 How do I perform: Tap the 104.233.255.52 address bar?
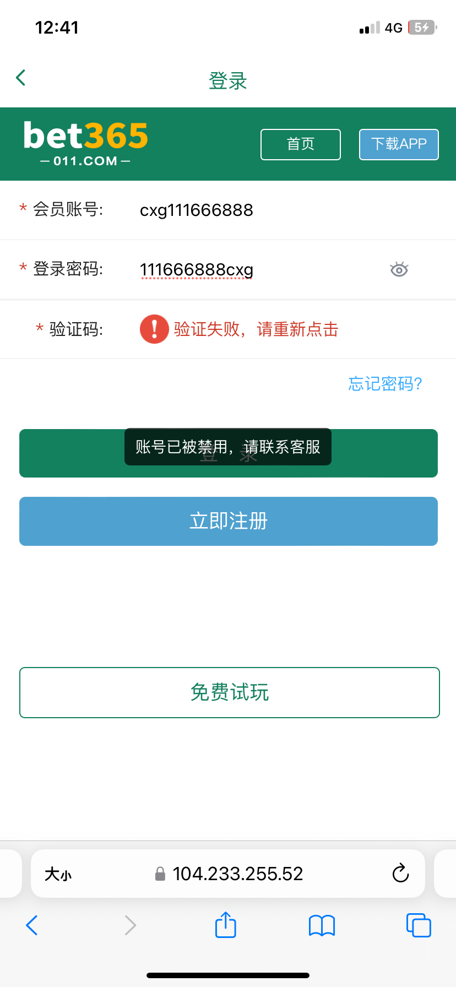[x=237, y=874]
